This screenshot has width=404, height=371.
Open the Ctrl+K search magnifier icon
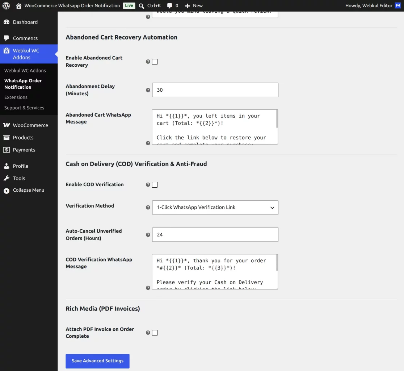[x=142, y=6]
